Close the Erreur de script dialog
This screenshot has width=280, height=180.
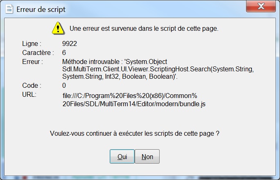click(261, 7)
